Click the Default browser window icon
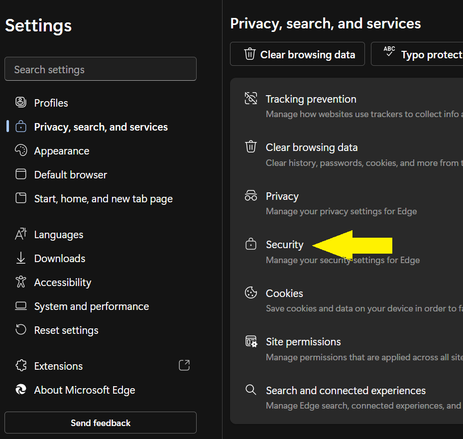This screenshot has width=463, height=439. [21, 174]
